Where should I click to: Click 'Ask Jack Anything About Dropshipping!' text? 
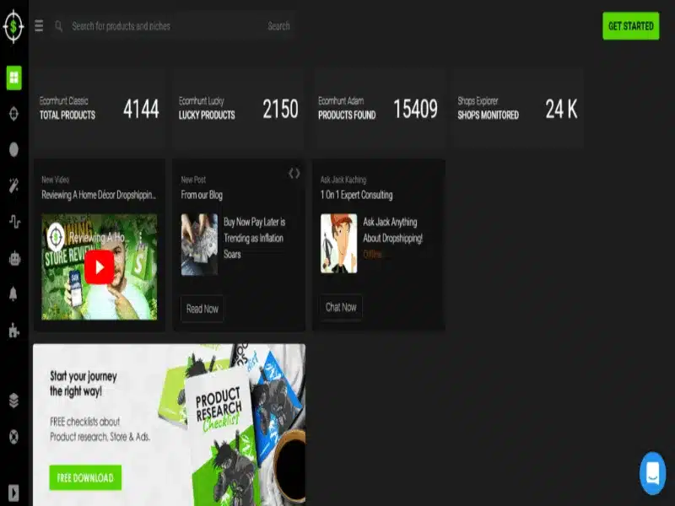tap(392, 230)
